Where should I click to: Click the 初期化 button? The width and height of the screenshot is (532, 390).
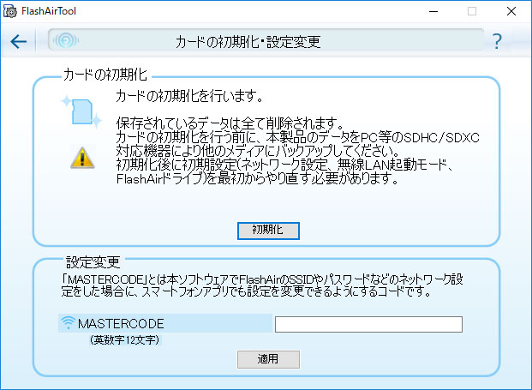pyautogui.click(x=268, y=231)
